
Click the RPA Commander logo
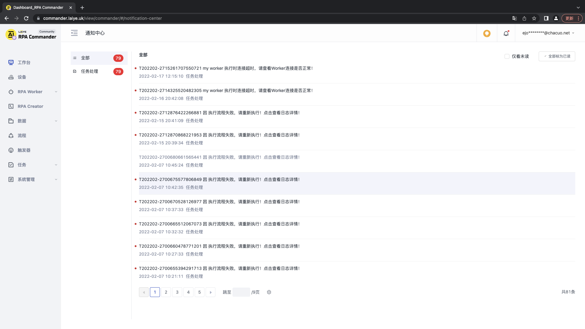coord(31,34)
